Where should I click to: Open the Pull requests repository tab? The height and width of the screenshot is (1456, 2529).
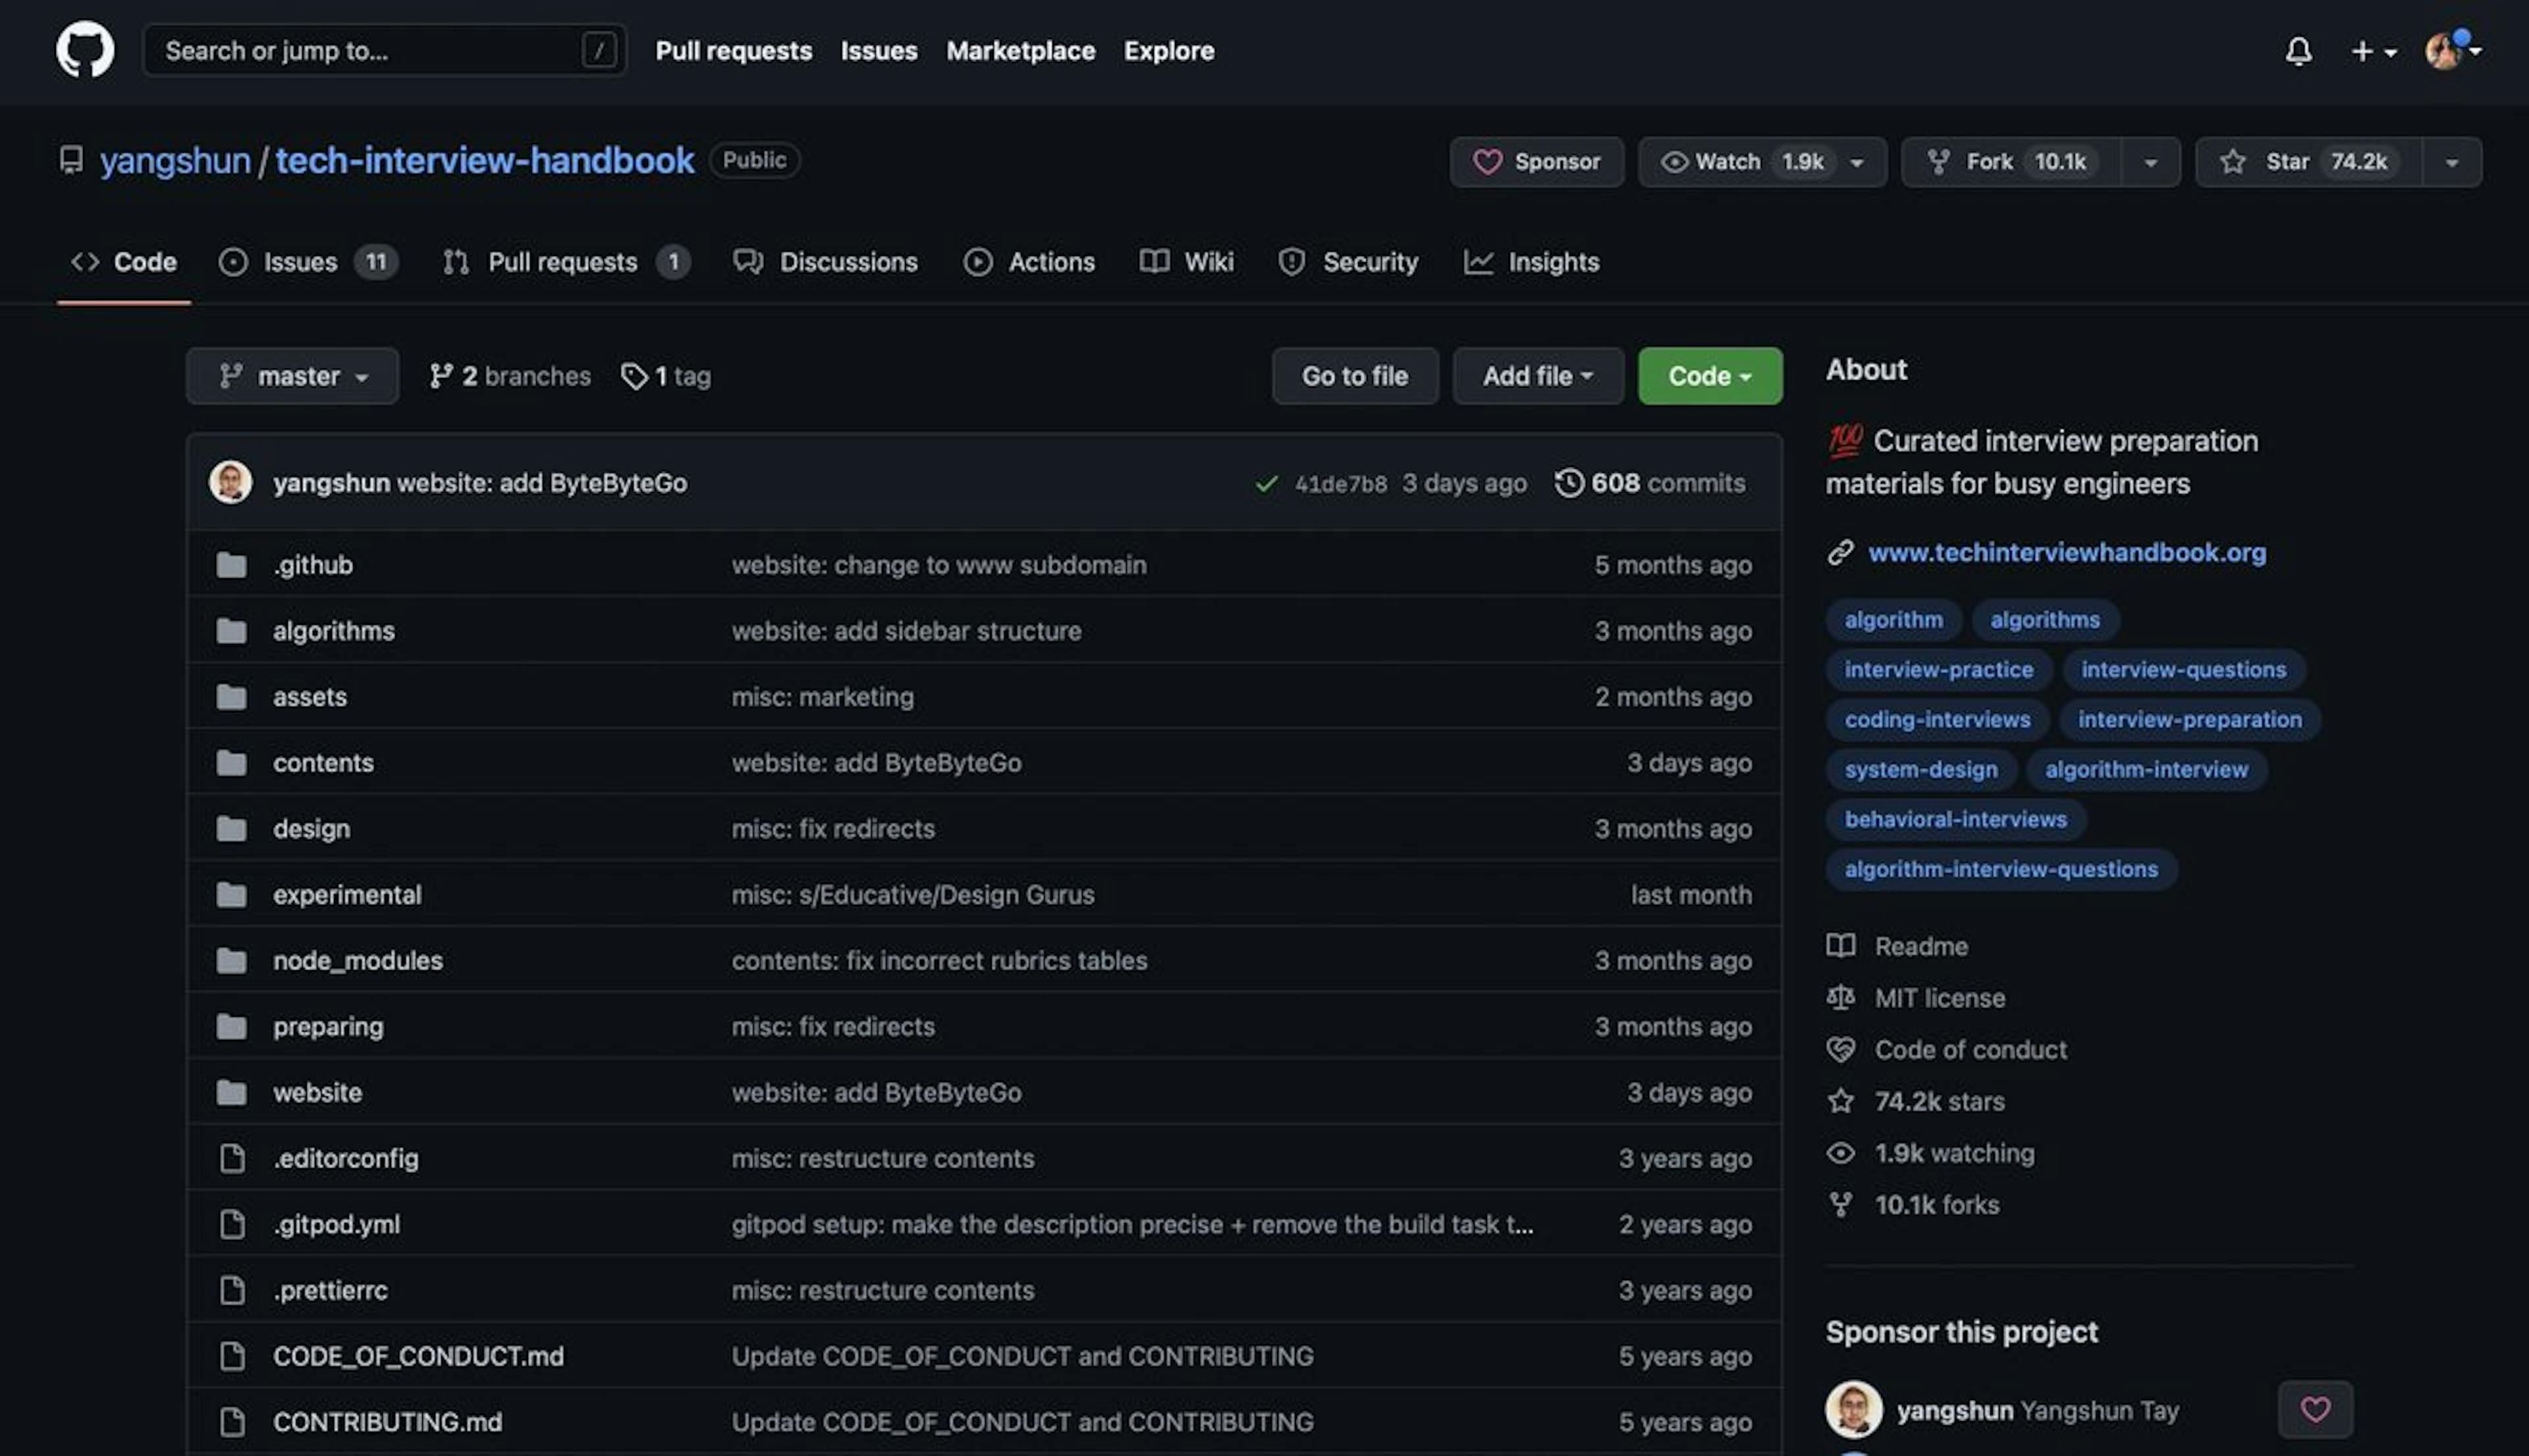coord(566,262)
